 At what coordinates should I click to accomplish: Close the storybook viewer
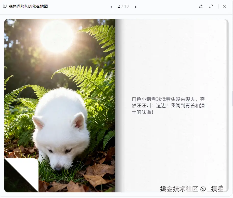click(224, 6)
